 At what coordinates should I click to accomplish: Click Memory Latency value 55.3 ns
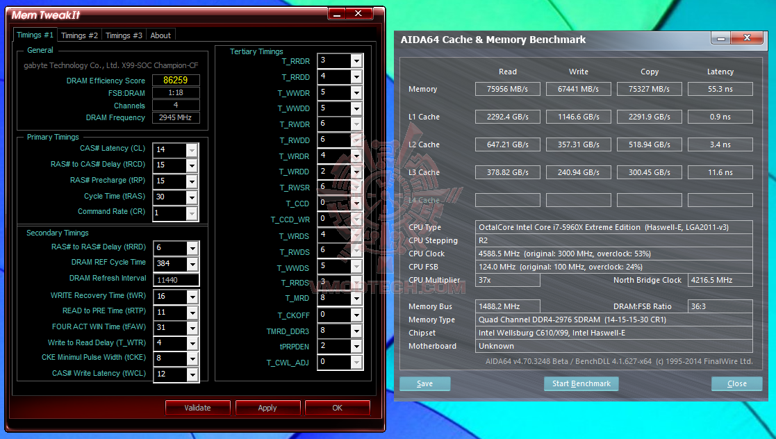click(720, 89)
